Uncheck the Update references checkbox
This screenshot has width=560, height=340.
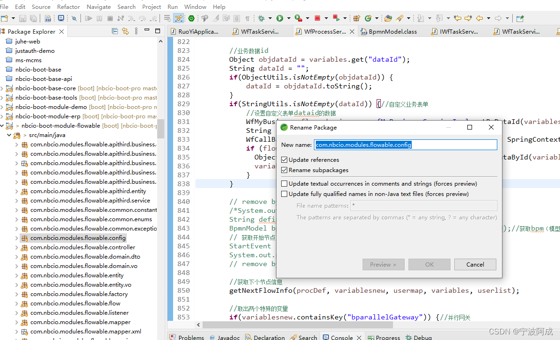coord(284,159)
